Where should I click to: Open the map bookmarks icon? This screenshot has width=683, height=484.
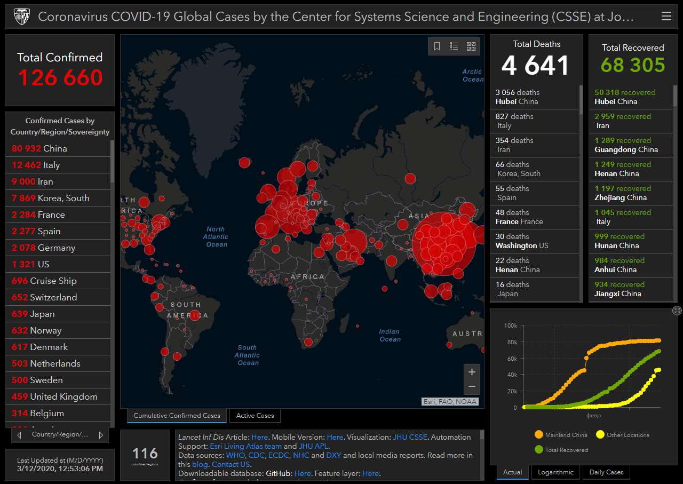coord(437,46)
